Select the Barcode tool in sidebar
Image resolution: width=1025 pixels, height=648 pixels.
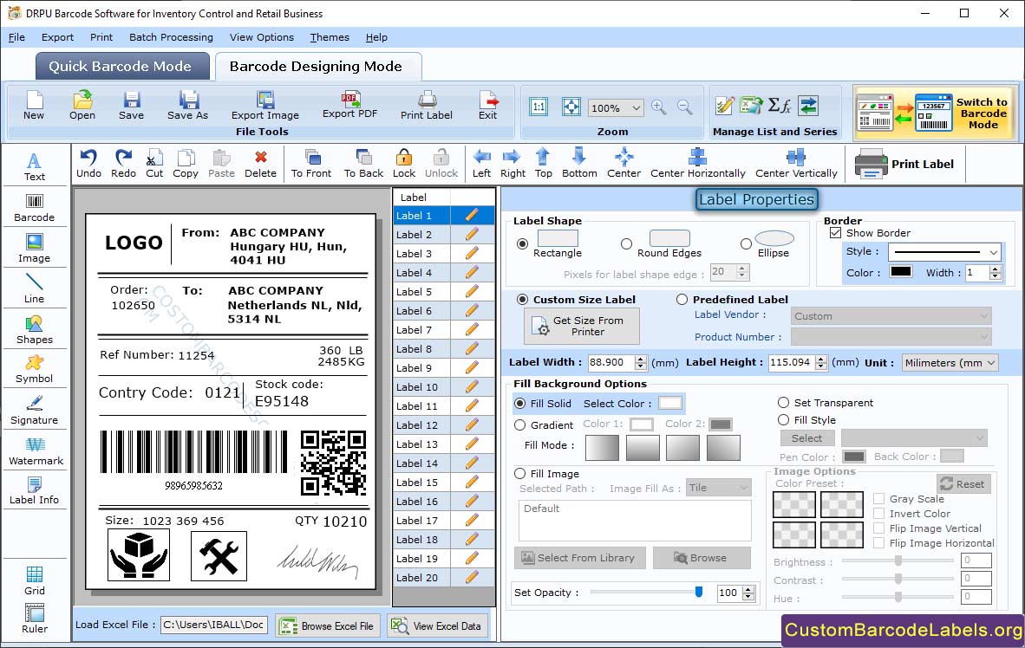pos(34,208)
